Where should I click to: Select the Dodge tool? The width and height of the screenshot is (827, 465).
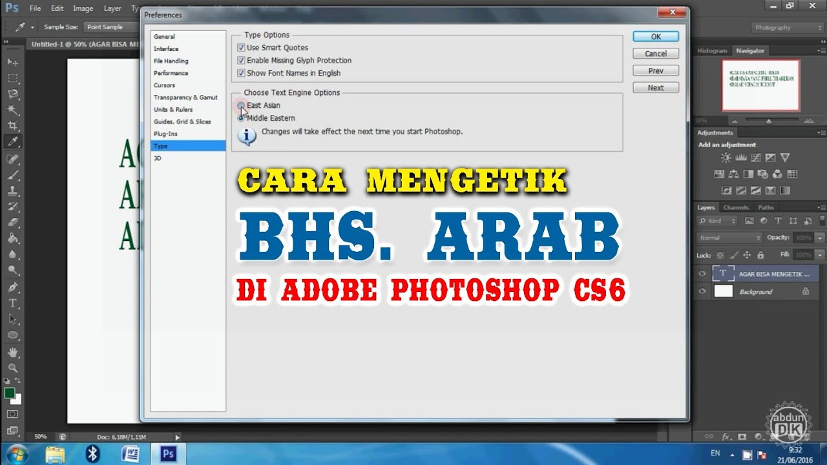click(12, 271)
